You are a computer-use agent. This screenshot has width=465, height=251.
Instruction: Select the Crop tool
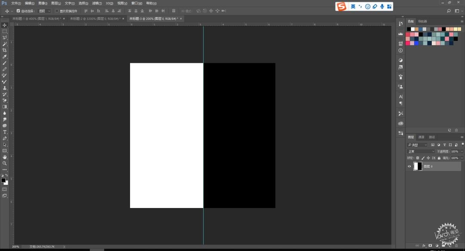4,50
